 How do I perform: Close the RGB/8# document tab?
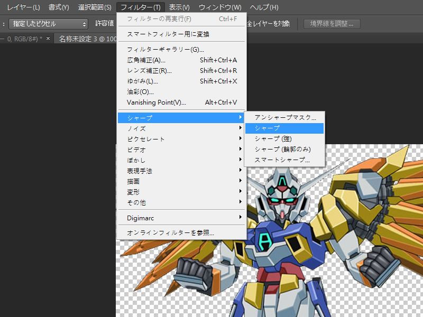(48, 39)
